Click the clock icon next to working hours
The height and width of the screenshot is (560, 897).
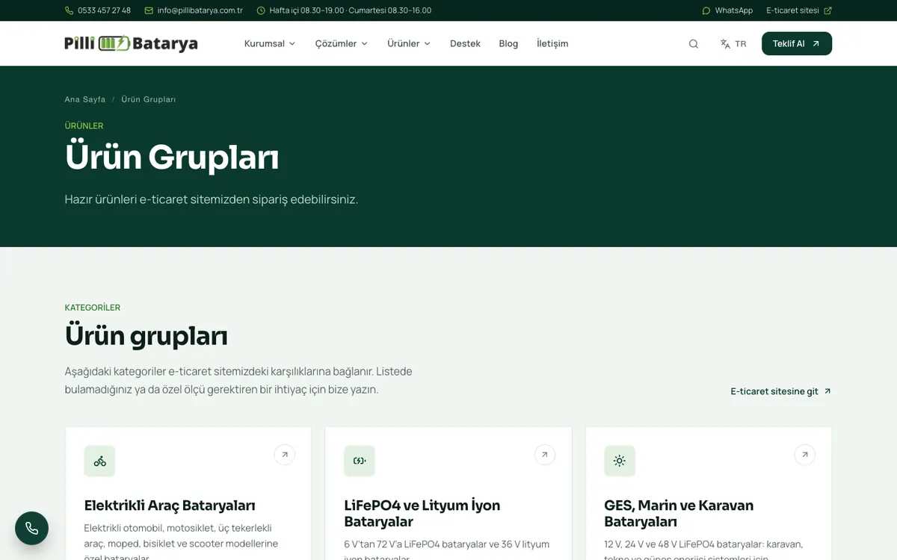pyautogui.click(x=261, y=10)
